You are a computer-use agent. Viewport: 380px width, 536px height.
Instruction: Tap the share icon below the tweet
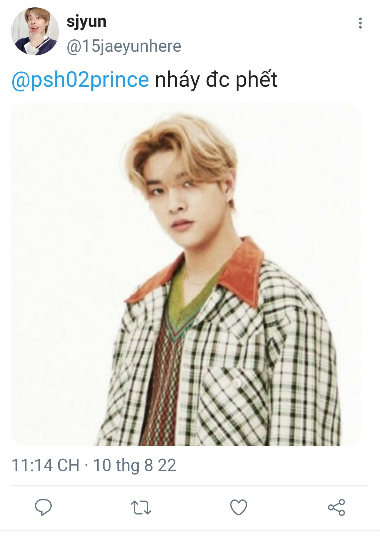(x=337, y=507)
